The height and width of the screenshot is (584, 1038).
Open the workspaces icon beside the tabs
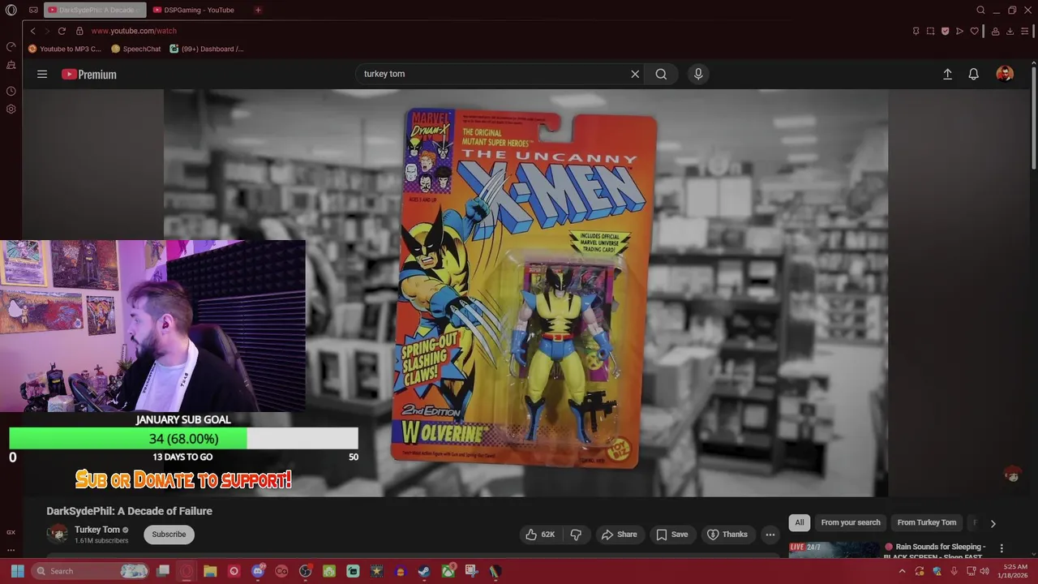coord(33,10)
